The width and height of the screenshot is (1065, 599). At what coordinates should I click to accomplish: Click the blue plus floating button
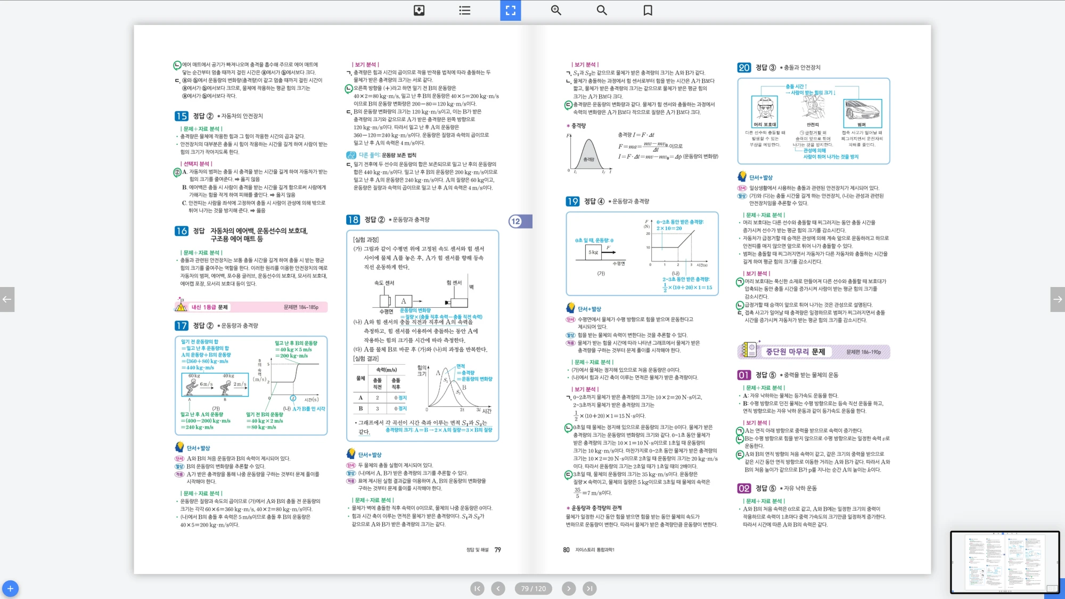click(10, 588)
